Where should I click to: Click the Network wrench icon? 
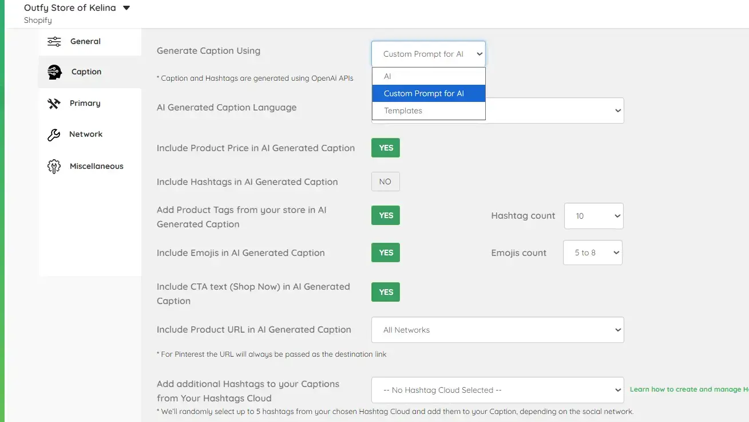coord(54,135)
